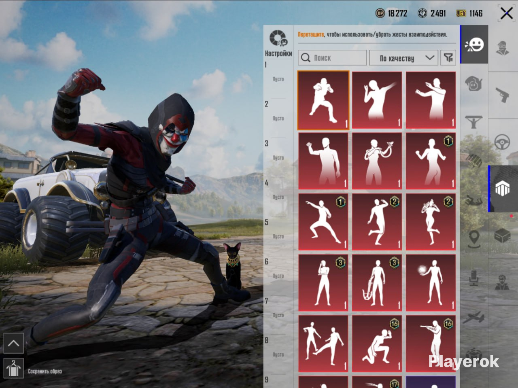Open the steering wheel vehicles category icon

click(503, 142)
